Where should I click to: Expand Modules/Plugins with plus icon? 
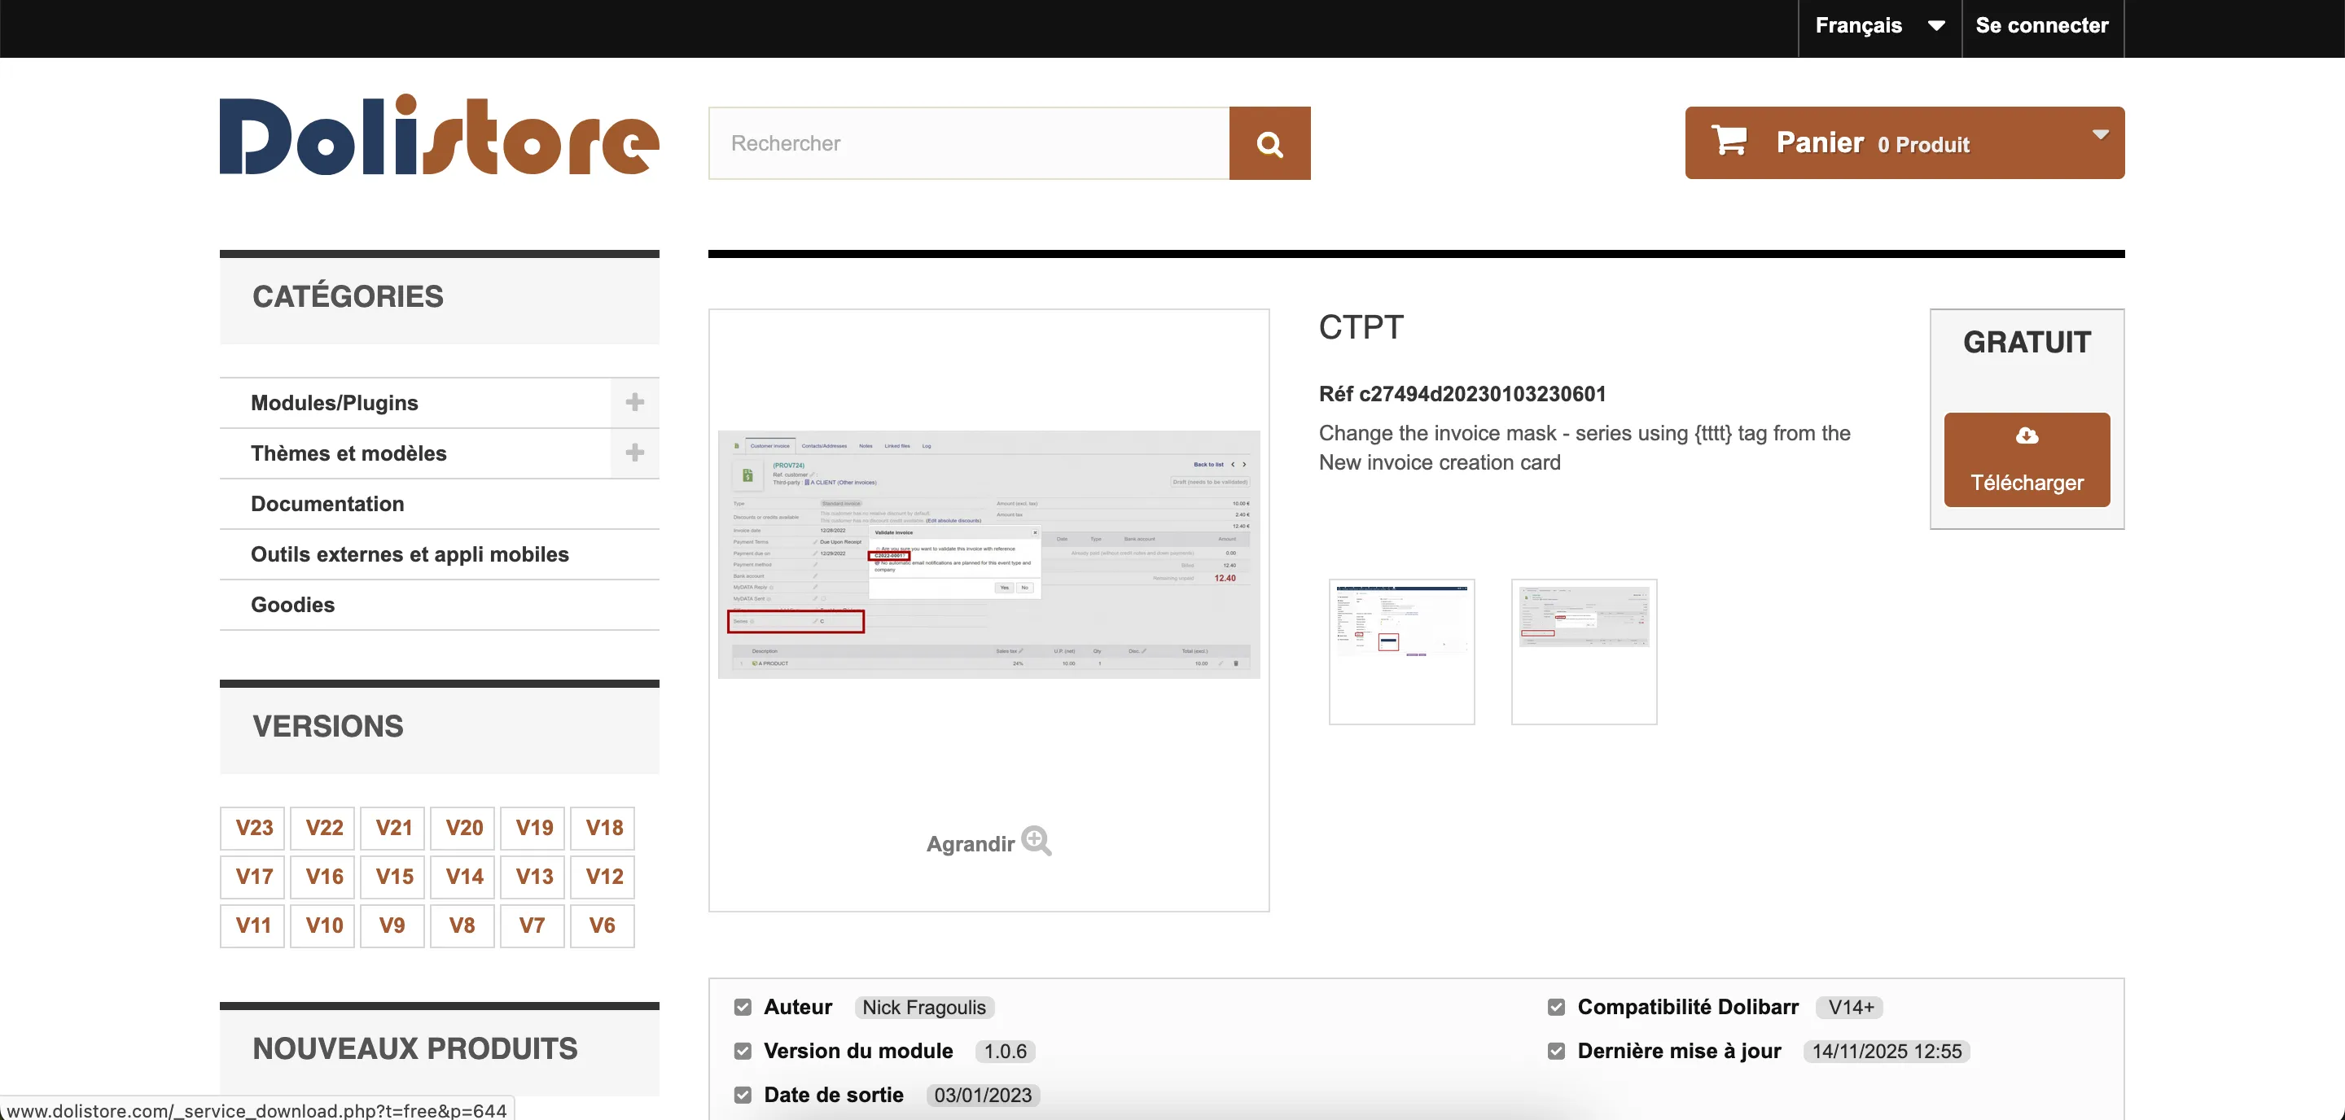[x=634, y=402]
